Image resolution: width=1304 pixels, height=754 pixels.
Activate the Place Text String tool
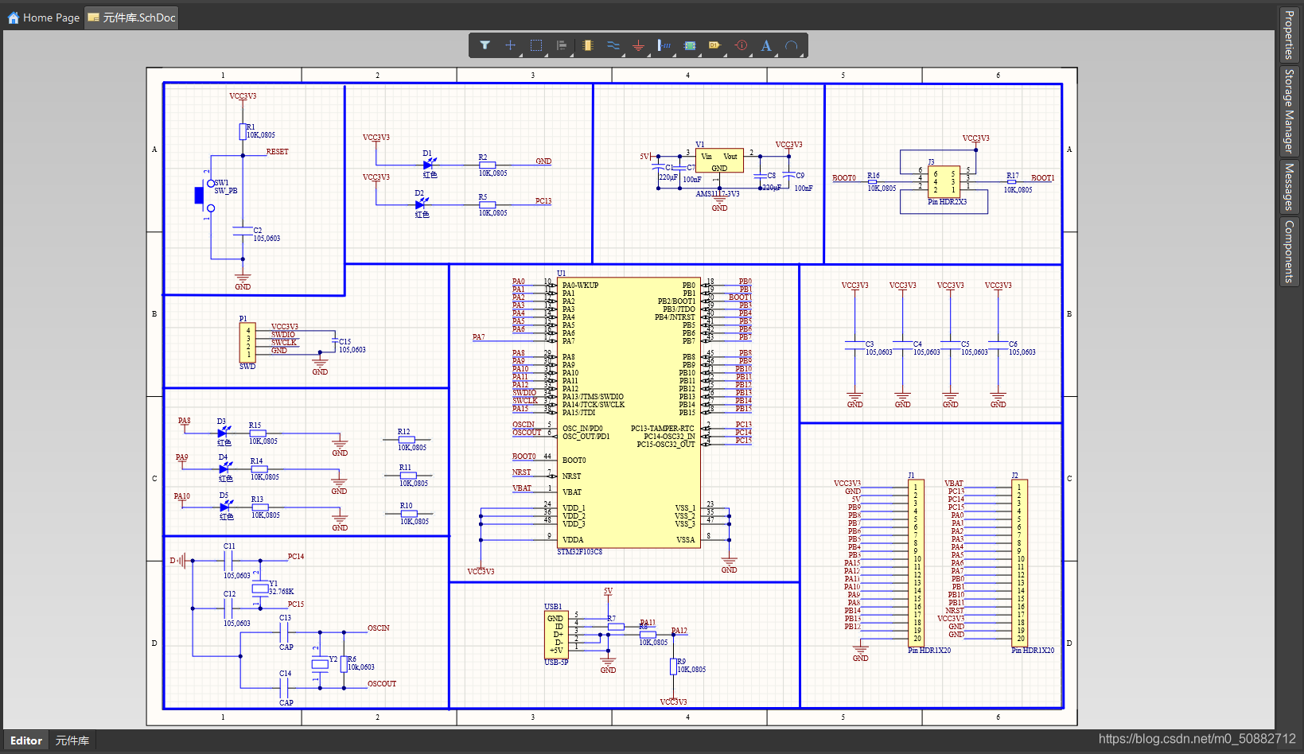coord(765,45)
